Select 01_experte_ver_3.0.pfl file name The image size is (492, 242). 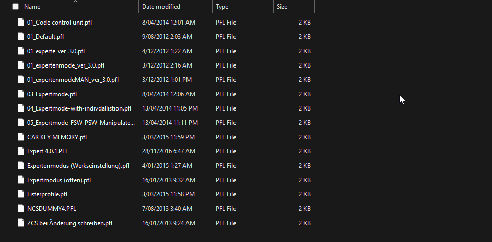[56, 51]
